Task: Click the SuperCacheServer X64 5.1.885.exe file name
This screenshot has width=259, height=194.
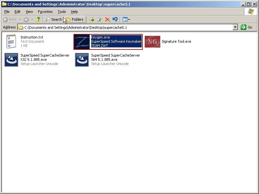Action: 116,58
